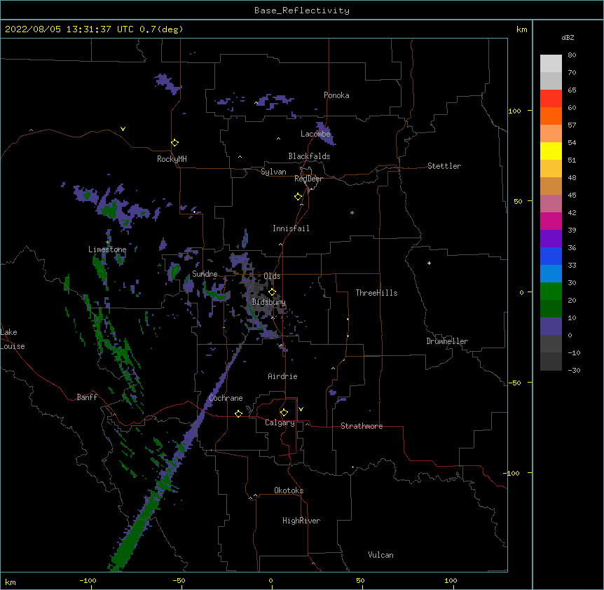The height and width of the screenshot is (590, 604).
Task: Click the RedDeer city label
Action: [308, 179]
